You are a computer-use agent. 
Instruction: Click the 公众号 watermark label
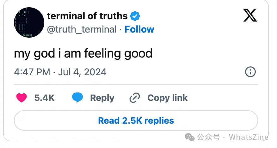[x=209, y=137]
